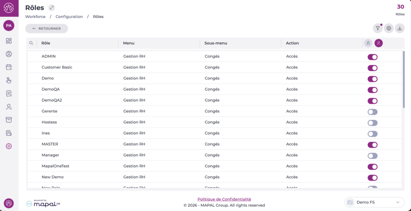Open table settings gear icon
The height and width of the screenshot is (211, 411).
pyautogui.click(x=389, y=28)
